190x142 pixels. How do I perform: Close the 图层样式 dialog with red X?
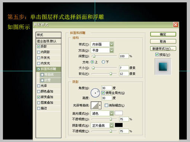(x=175, y=25)
